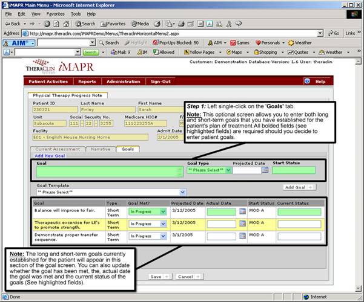Image resolution: width=364 pixels, height=302 pixels.
Task: Click the Save button
Action: point(160,277)
